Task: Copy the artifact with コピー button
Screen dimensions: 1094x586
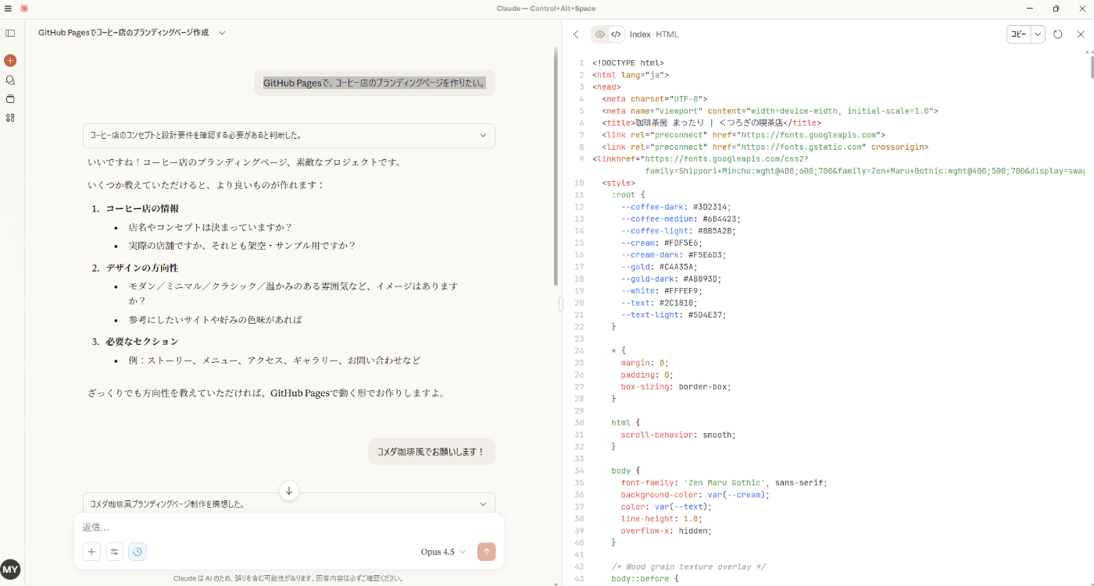Action: click(x=1019, y=34)
